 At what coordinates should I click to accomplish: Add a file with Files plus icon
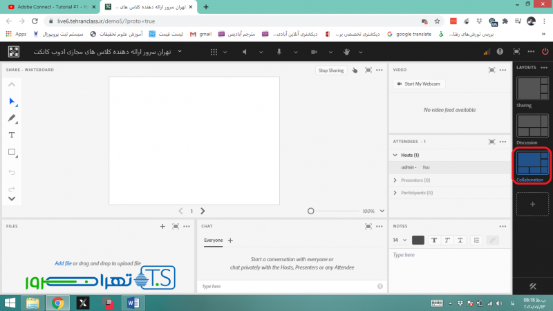coord(162,226)
